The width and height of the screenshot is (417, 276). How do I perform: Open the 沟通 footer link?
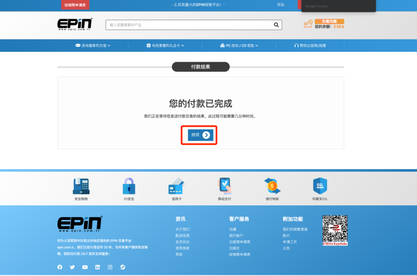pyautogui.click(x=233, y=229)
